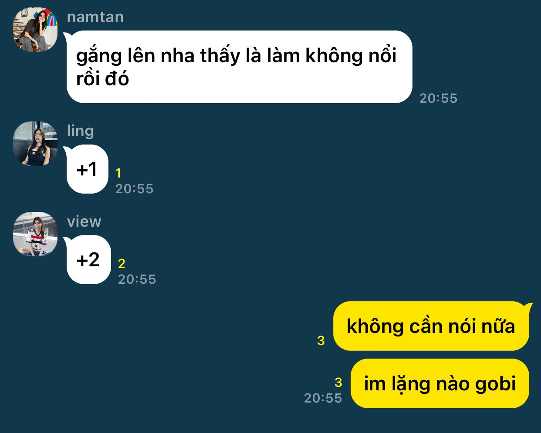
Task: Click the 20:55 timestamp under view's +2
Action: point(137,279)
